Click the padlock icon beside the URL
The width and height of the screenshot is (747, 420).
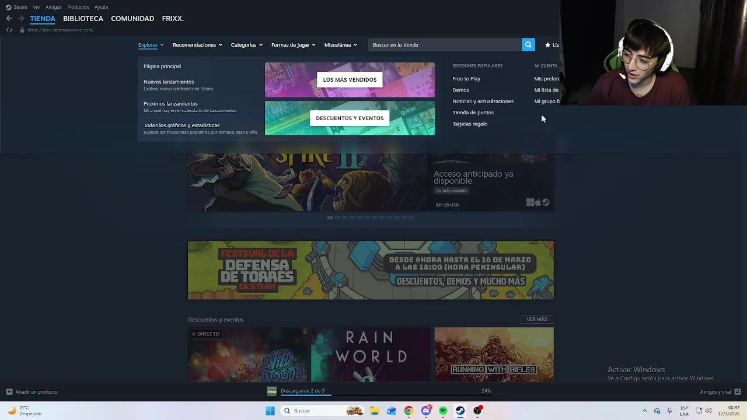click(x=22, y=30)
